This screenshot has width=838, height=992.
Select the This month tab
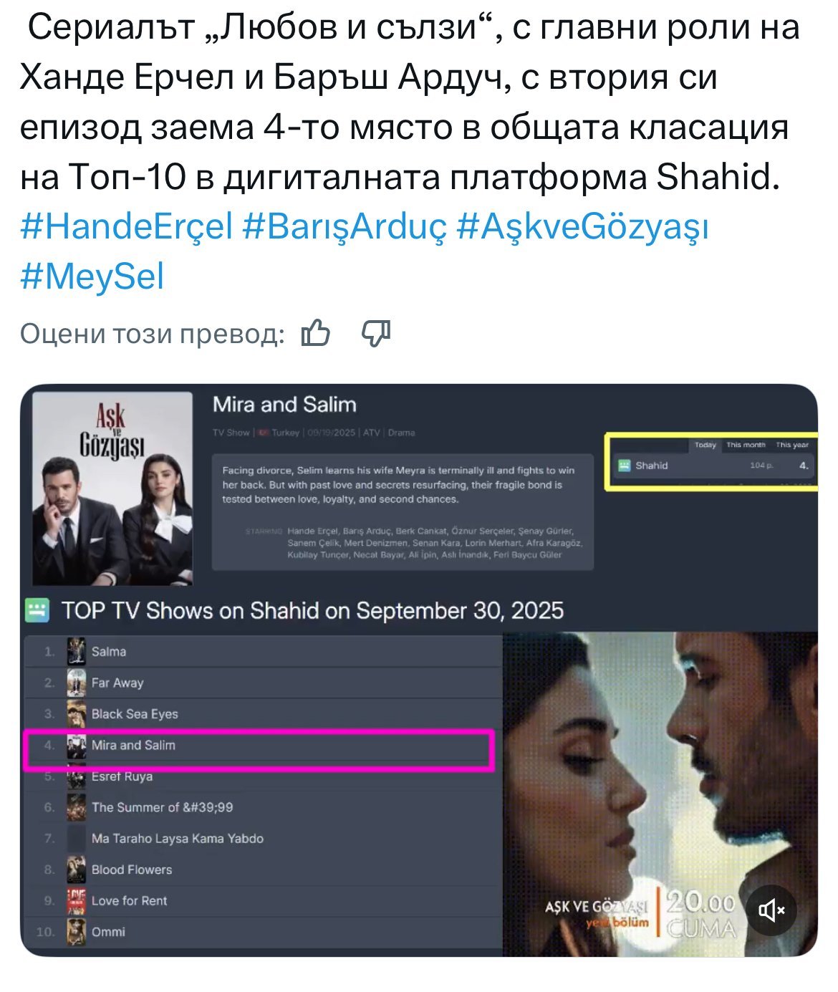pos(746,445)
